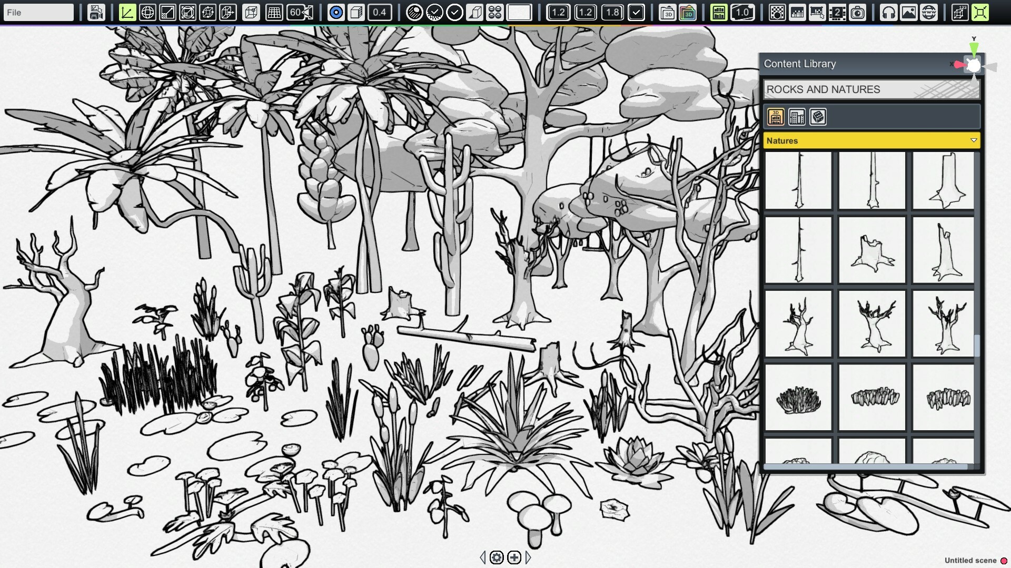
Task: Toggle the dotted checkmark circle icon
Action: point(434,12)
